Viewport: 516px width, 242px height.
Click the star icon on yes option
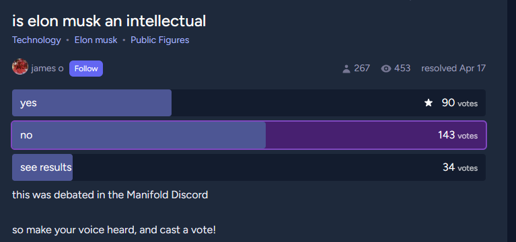(428, 103)
